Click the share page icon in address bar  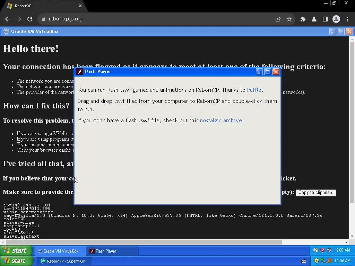(x=278, y=19)
